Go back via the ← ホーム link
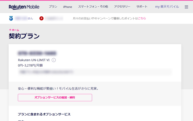 (x=14, y=30)
